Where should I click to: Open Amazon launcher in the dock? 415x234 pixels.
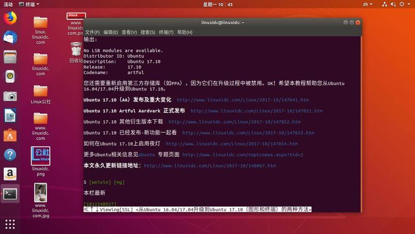[x=10, y=174]
